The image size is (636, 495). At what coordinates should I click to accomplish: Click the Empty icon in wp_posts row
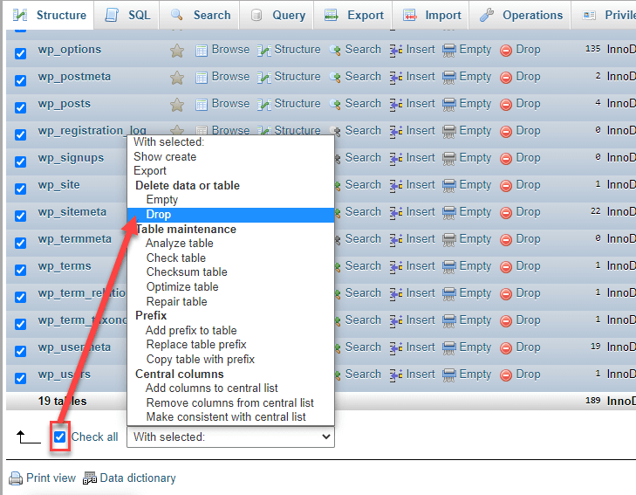449,105
